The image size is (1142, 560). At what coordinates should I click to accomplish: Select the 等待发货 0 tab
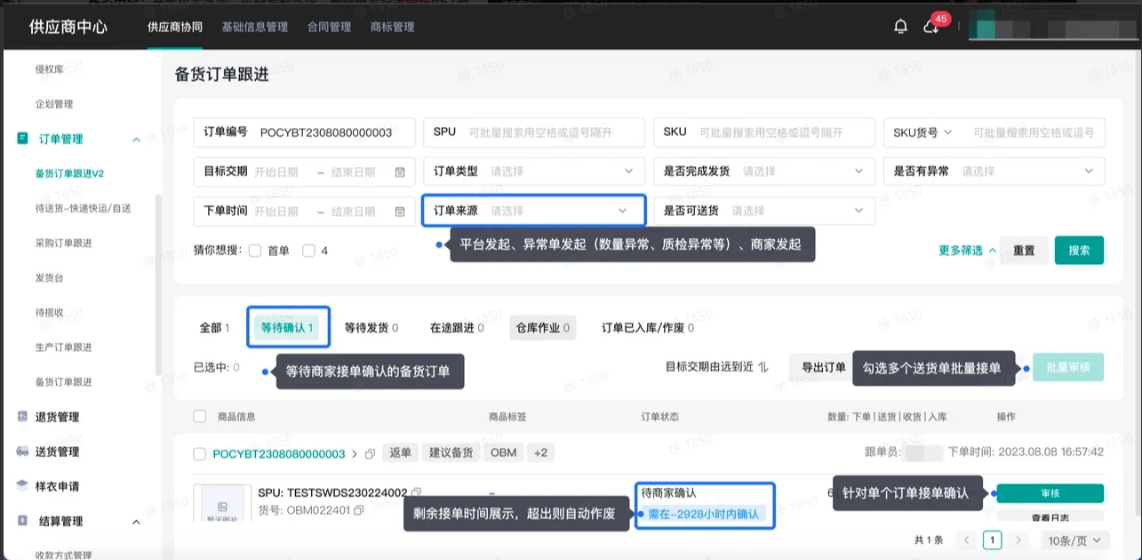pos(371,328)
